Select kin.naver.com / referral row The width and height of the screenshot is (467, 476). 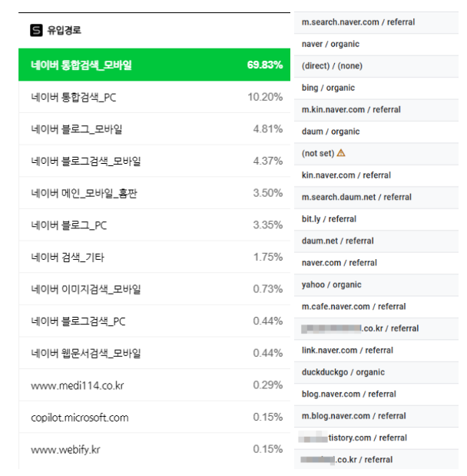tap(376, 175)
